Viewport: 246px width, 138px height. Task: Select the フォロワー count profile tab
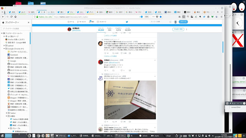pyautogui.click(x=118, y=29)
